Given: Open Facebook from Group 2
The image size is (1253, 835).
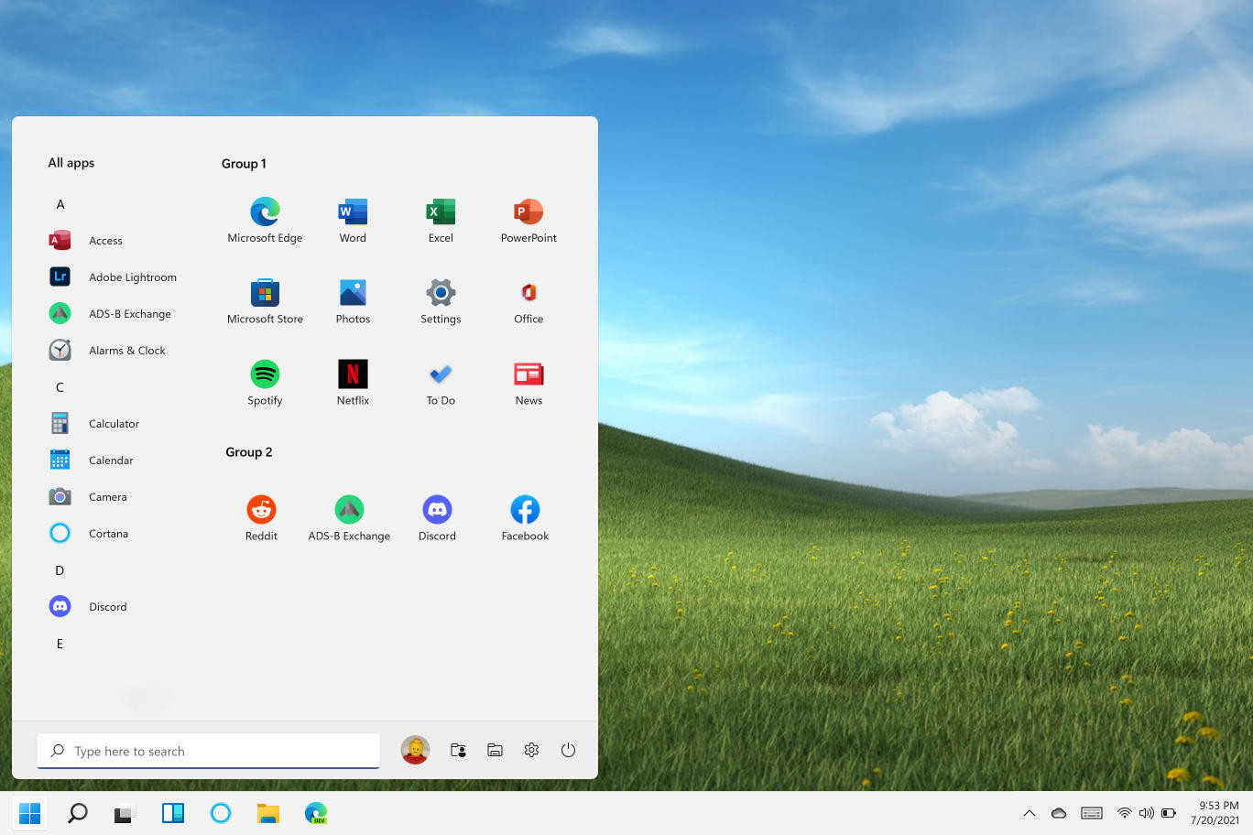Looking at the screenshot, I should [525, 518].
